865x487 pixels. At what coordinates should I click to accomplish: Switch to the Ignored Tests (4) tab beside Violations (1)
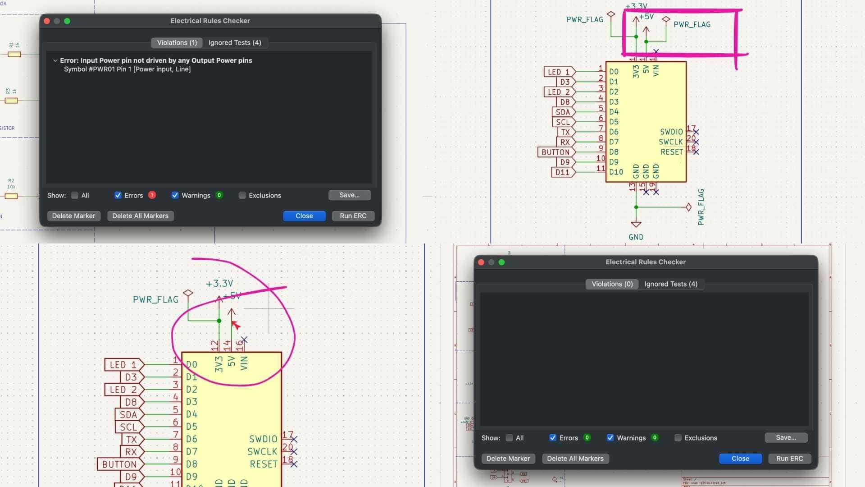pyautogui.click(x=235, y=42)
